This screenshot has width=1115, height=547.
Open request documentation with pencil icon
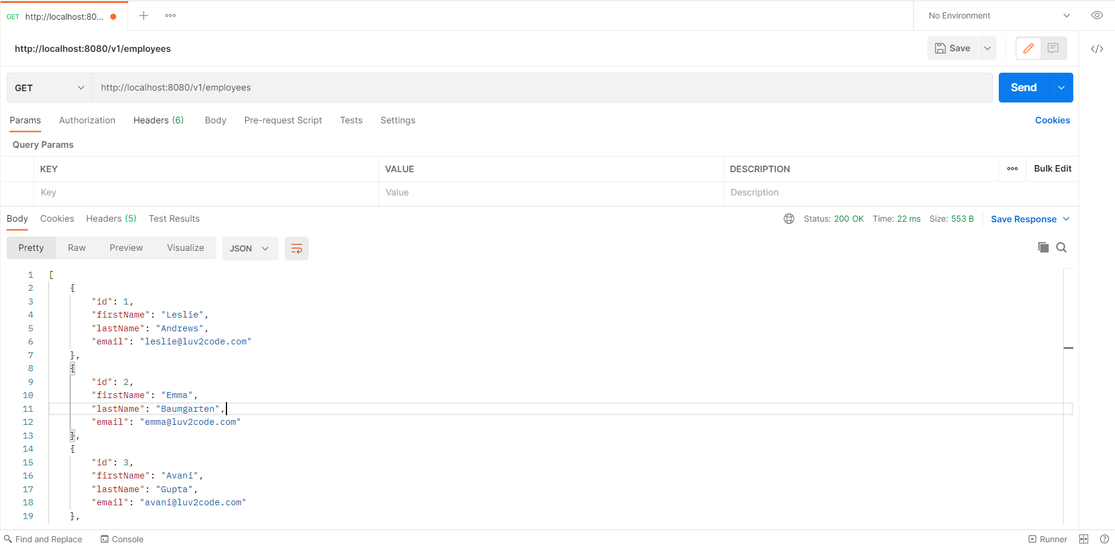1027,48
